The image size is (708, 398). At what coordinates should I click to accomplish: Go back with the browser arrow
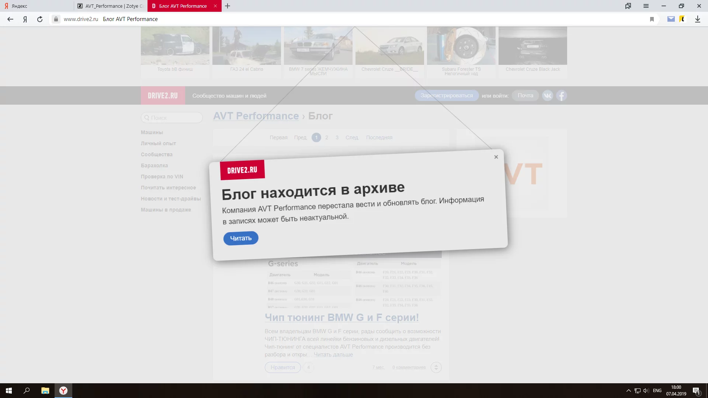point(10,19)
